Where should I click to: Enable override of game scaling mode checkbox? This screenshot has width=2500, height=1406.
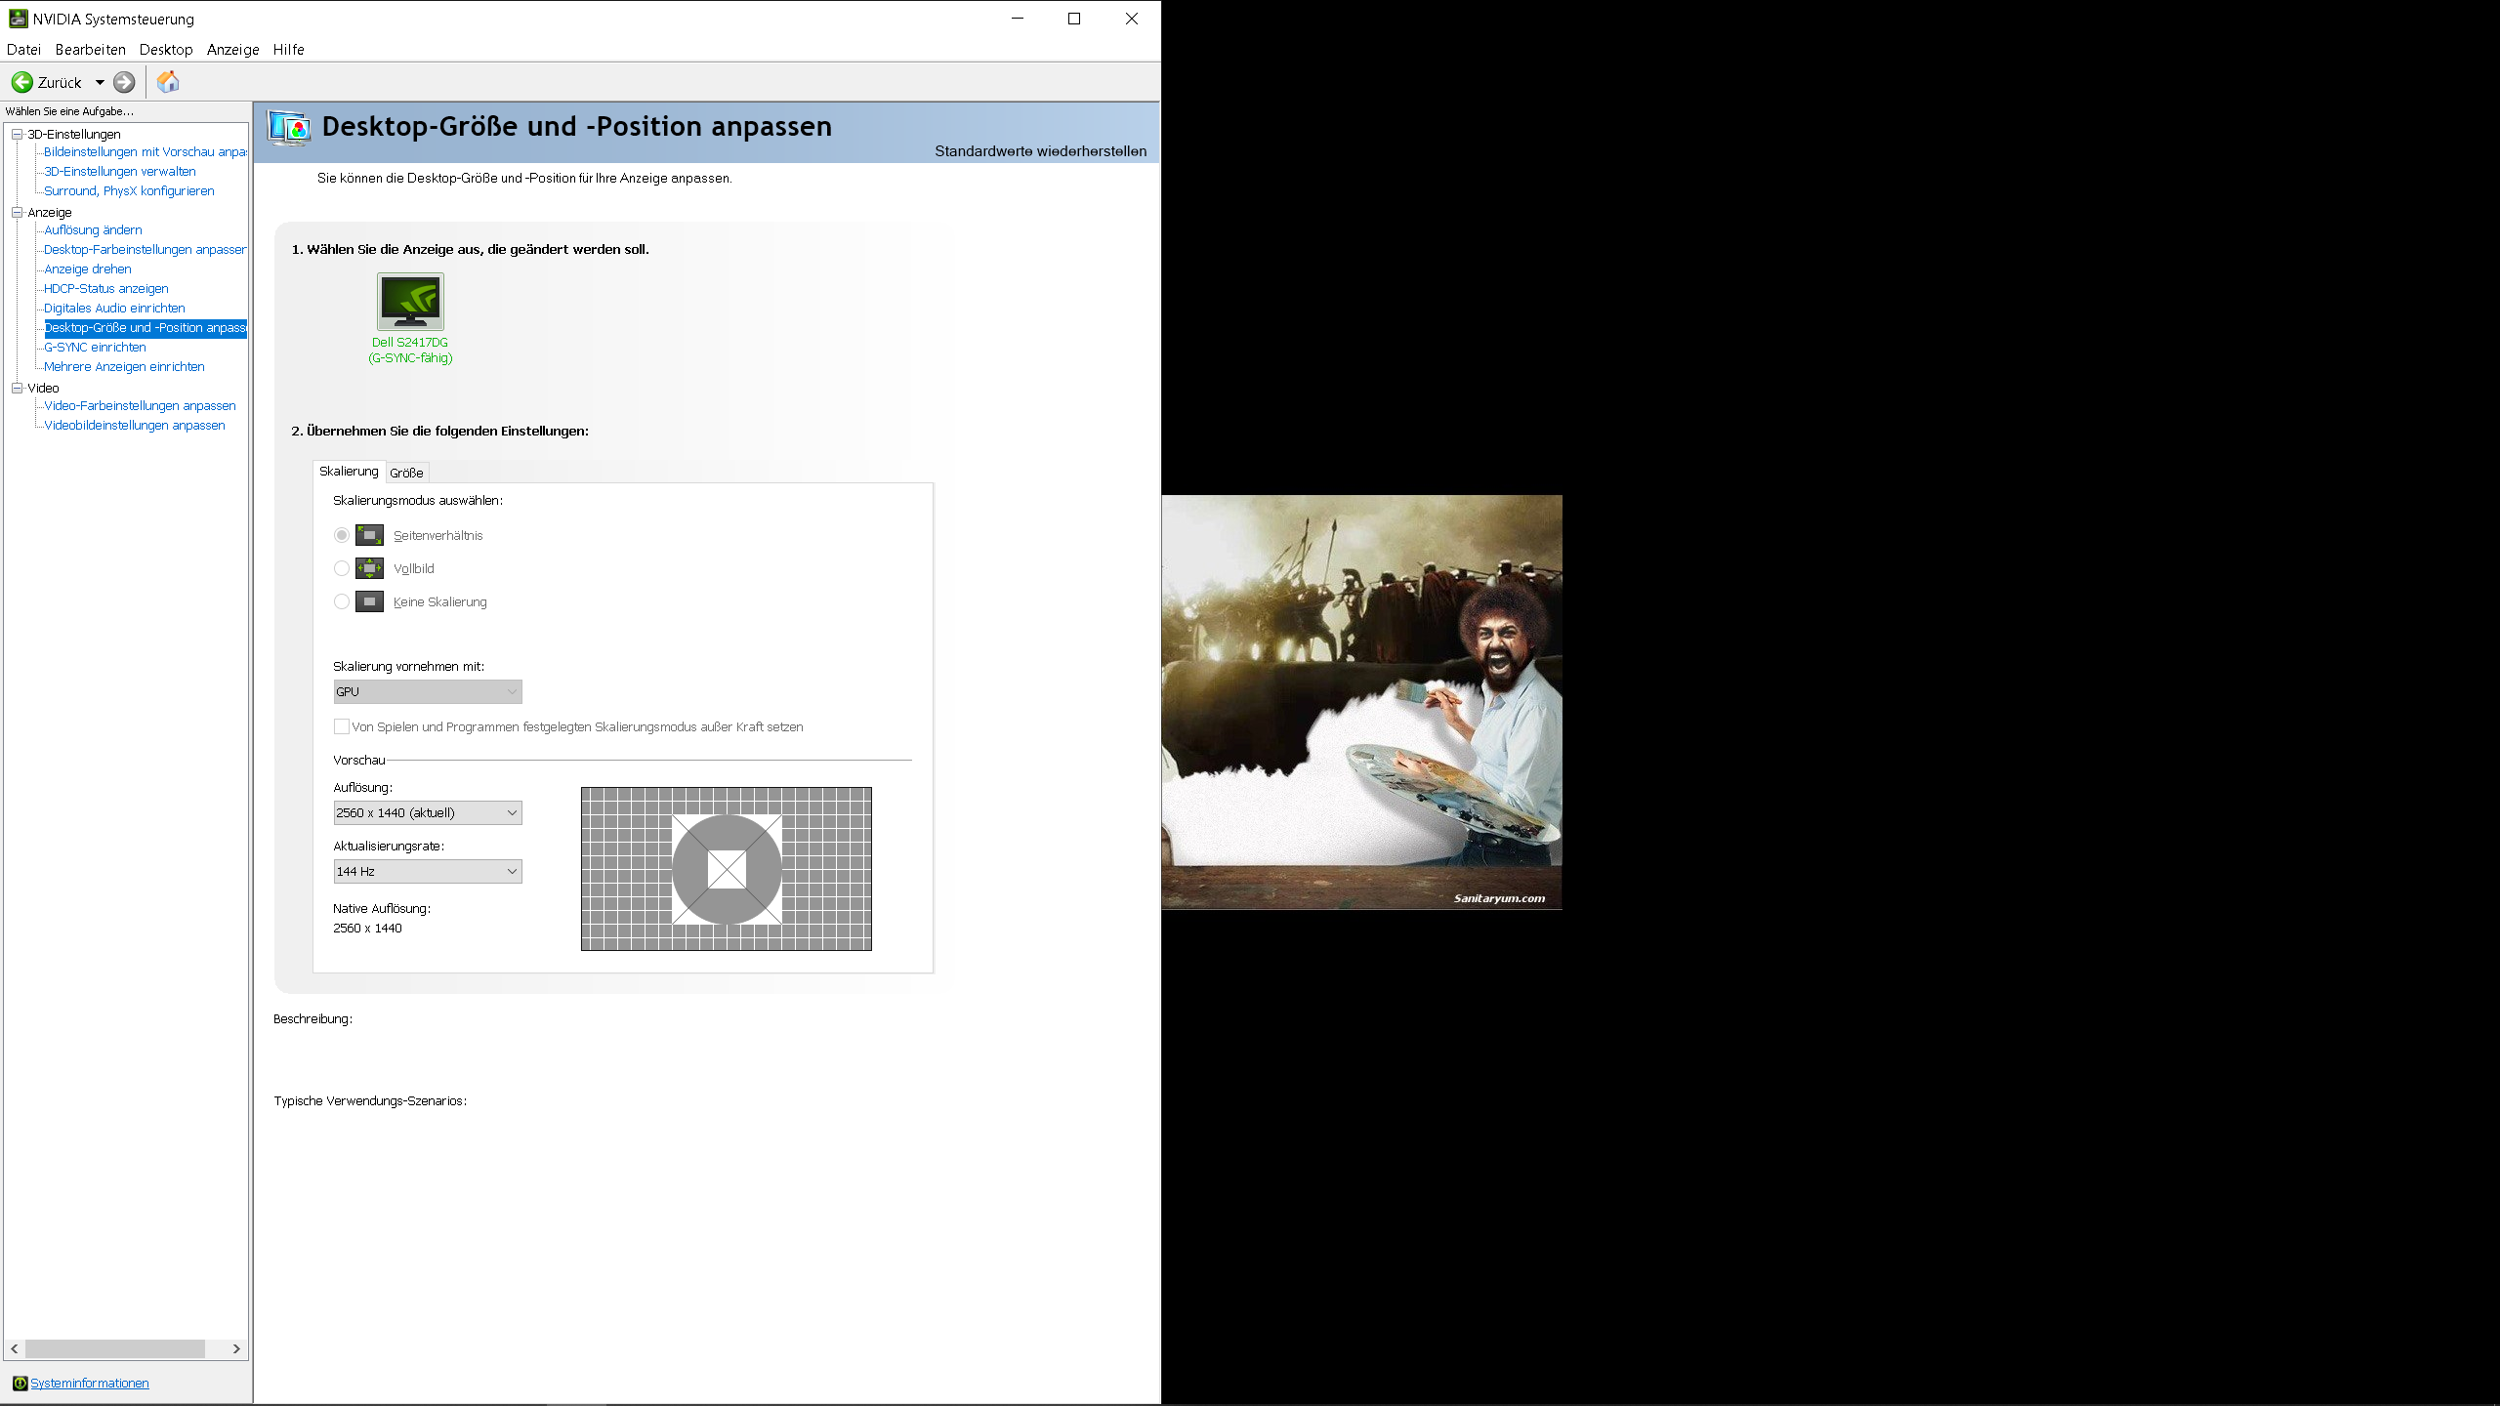342,726
